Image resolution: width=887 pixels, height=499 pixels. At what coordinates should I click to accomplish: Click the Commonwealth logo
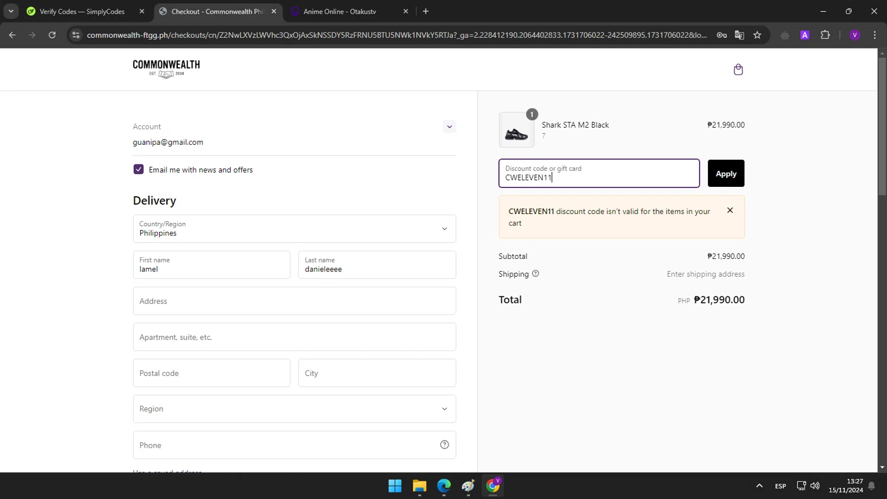click(x=166, y=69)
